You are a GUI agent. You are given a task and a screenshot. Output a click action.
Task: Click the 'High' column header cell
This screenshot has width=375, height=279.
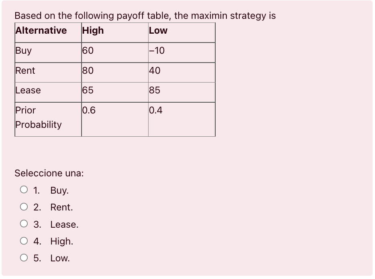(93, 30)
